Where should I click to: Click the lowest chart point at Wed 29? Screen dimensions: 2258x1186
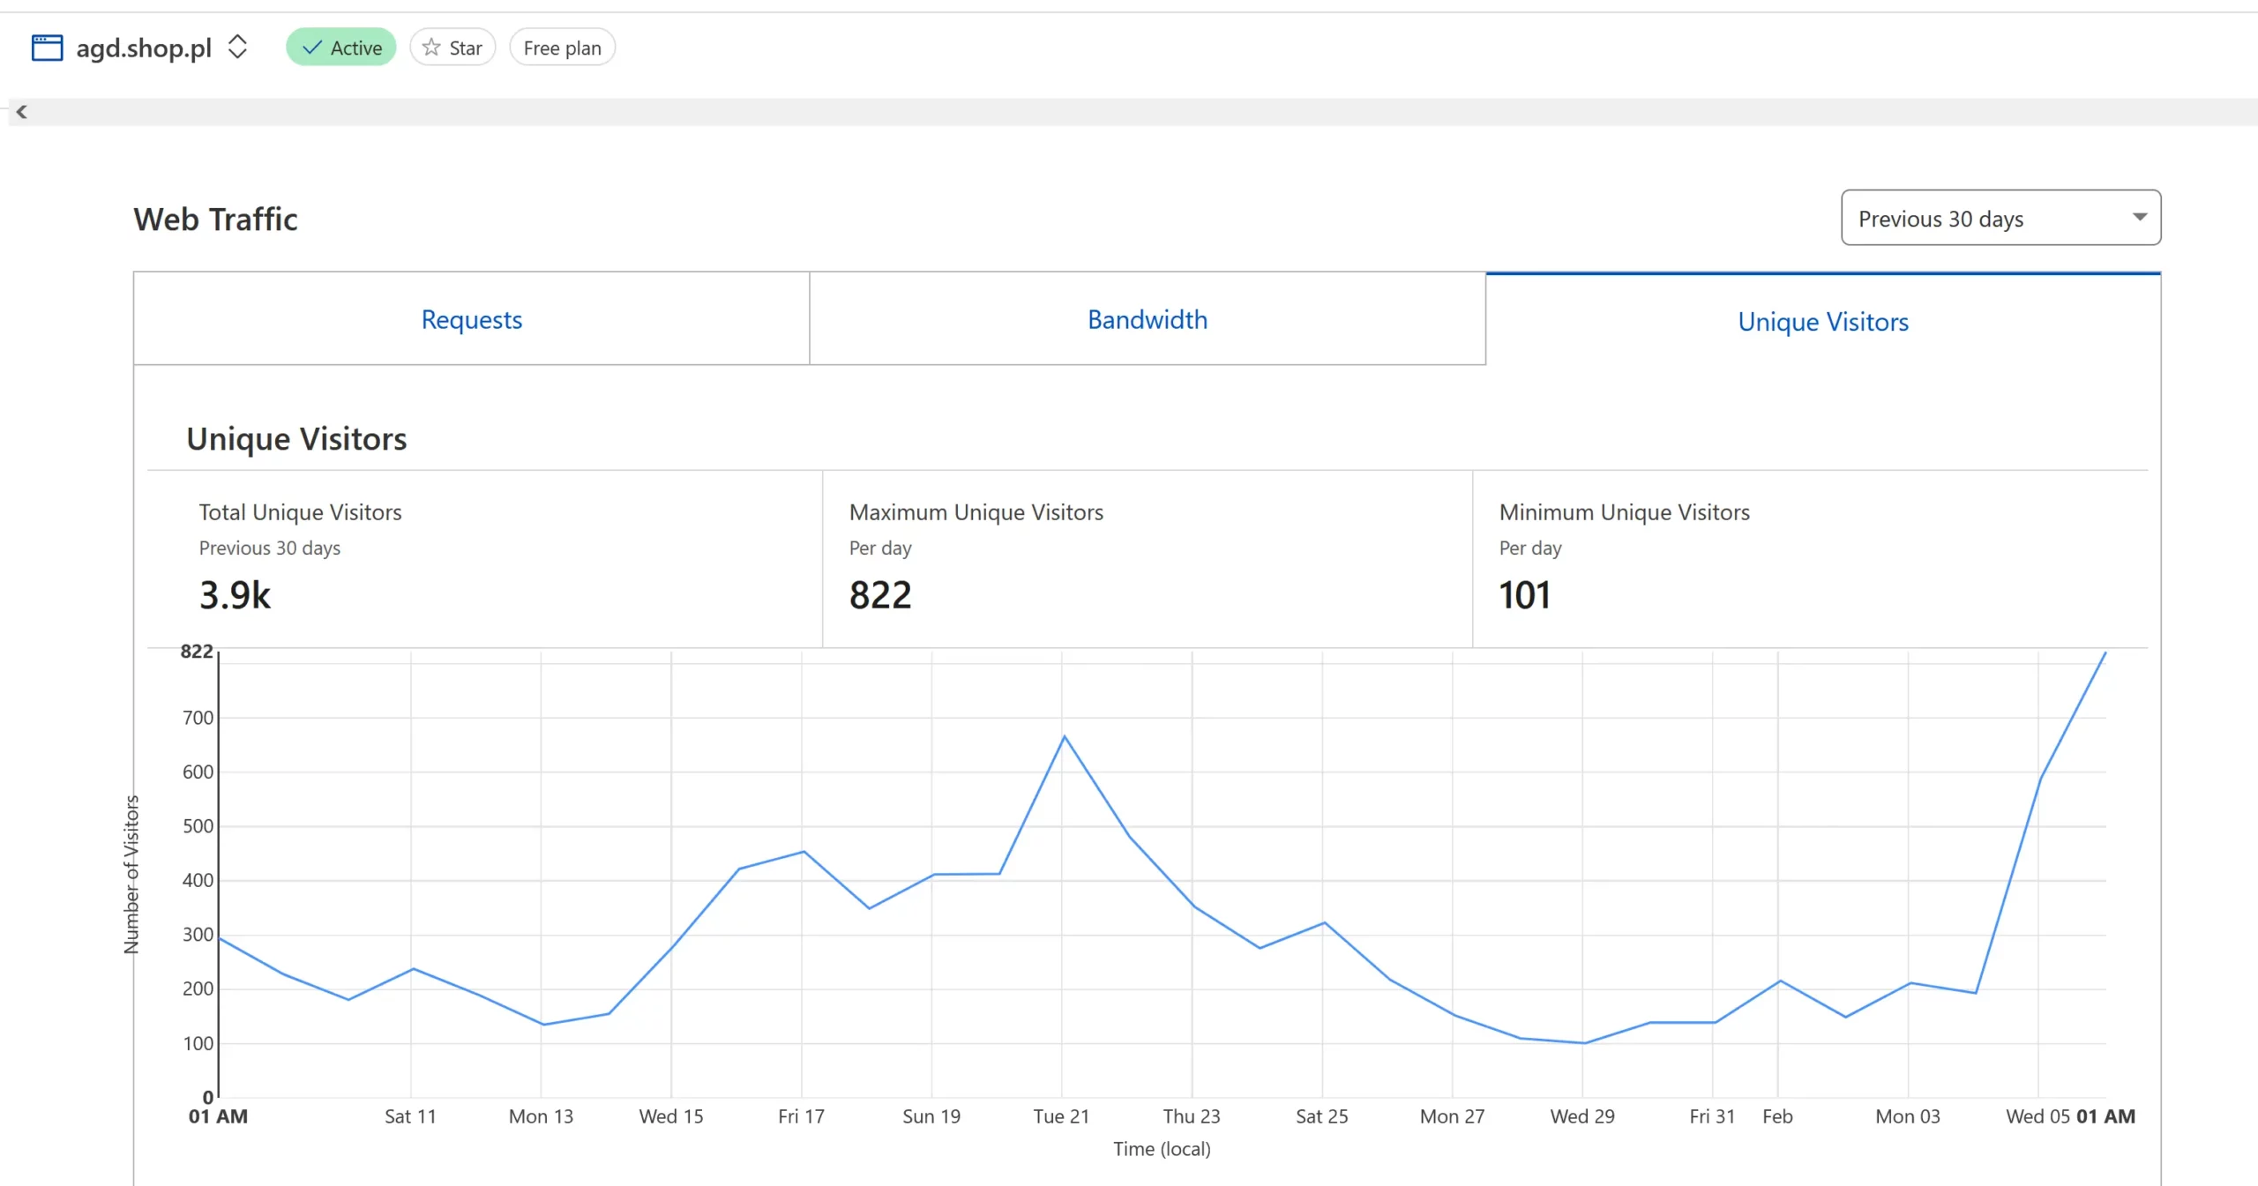pyautogui.click(x=1584, y=1043)
